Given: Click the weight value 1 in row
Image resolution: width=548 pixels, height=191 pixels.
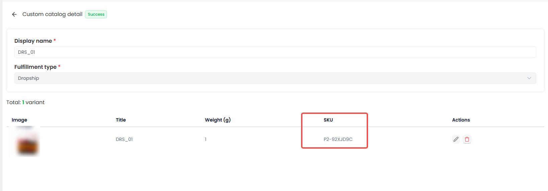Looking at the screenshot, I should [206, 139].
